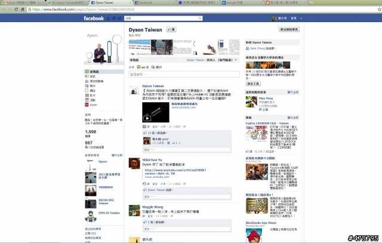Open the RICOH DSC Taiwan page link
The image size is (382, 243).
click(x=106, y=202)
